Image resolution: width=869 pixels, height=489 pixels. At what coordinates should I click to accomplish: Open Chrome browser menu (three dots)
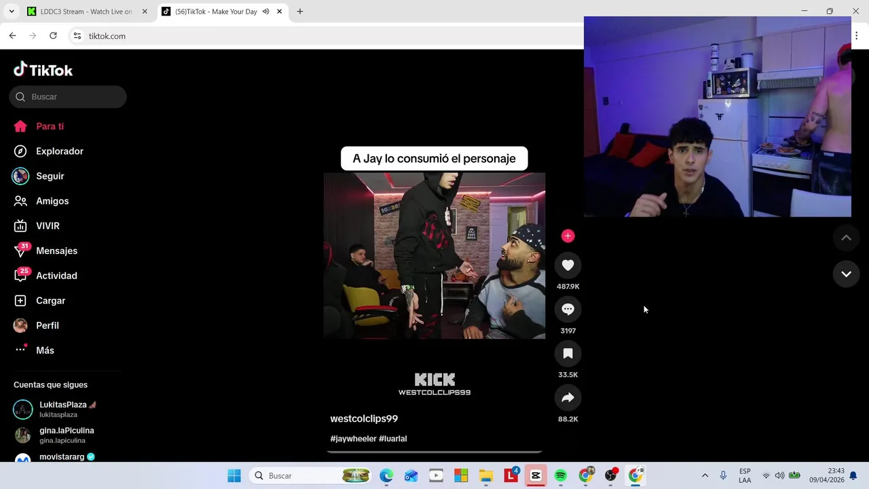[x=857, y=36]
